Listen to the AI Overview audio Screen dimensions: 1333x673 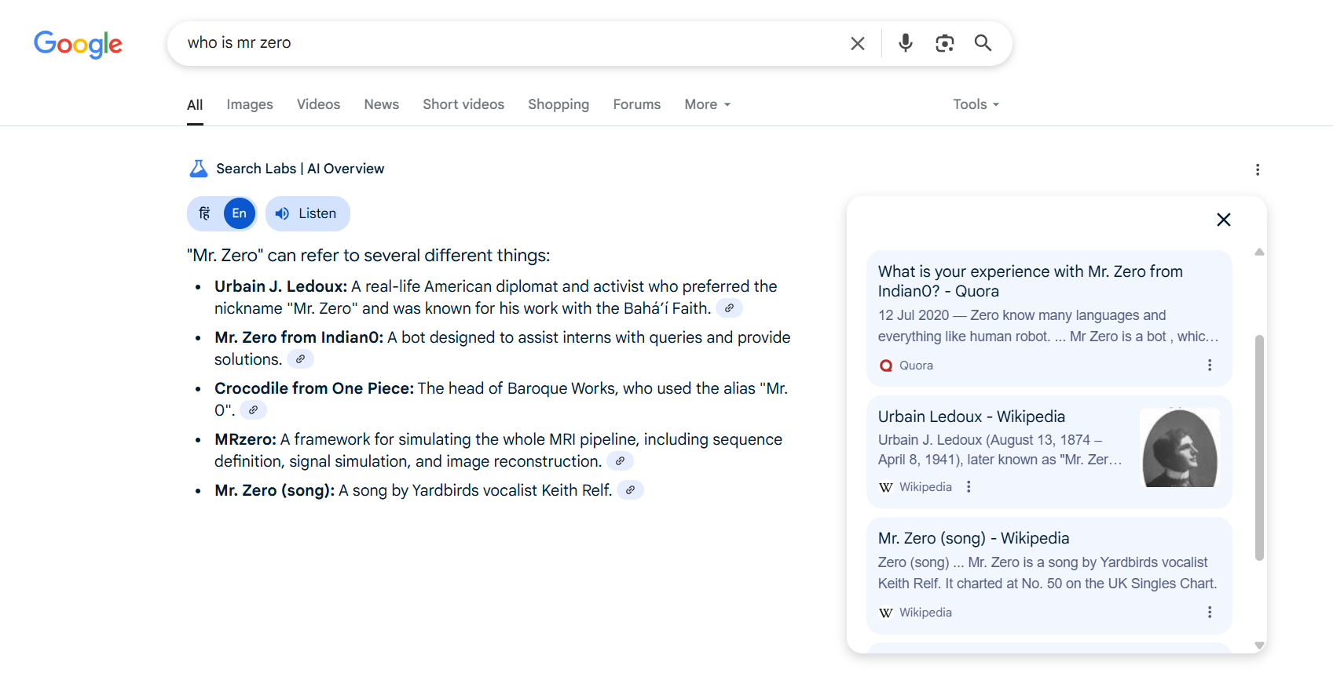coord(308,213)
